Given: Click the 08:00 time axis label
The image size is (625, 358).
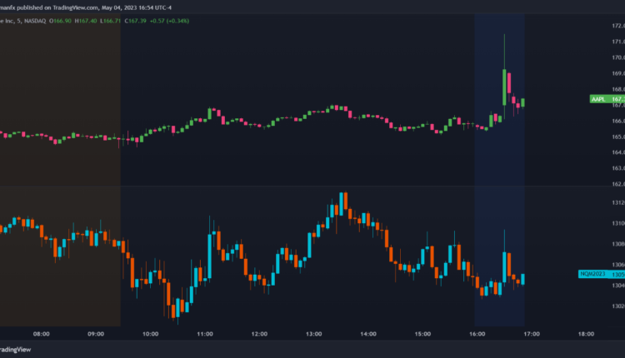Looking at the screenshot, I should pos(41,334).
